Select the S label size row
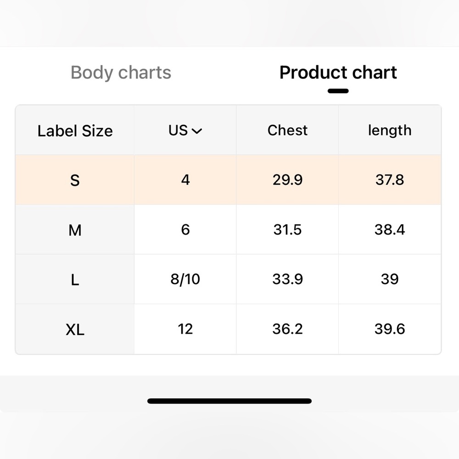Image resolution: width=459 pixels, height=459 pixels. tap(75, 180)
